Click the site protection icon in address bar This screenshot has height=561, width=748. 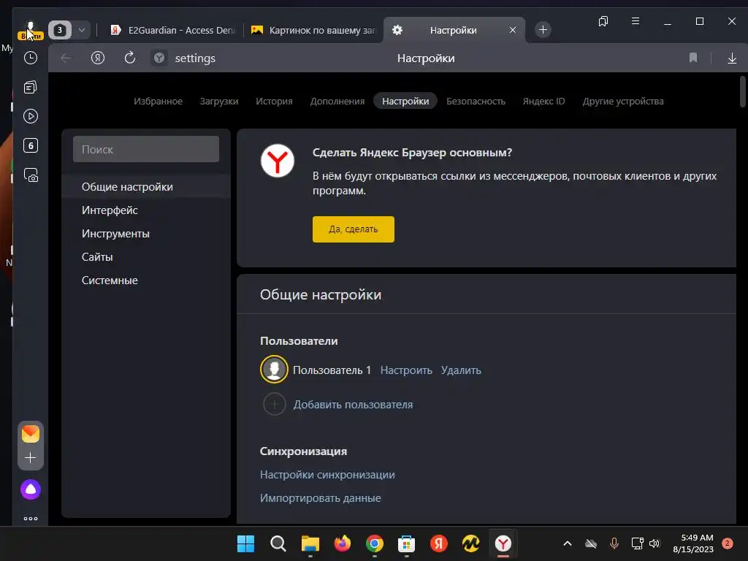[x=159, y=58]
